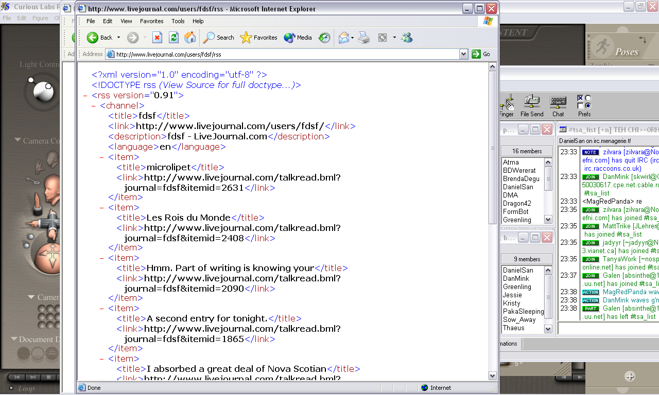Open the Favorites star toolbar button
The image size is (659, 395).
[x=259, y=38]
